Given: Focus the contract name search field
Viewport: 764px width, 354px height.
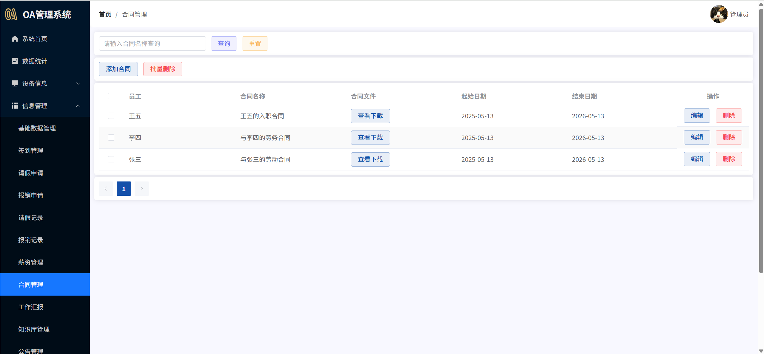Looking at the screenshot, I should (x=152, y=44).
